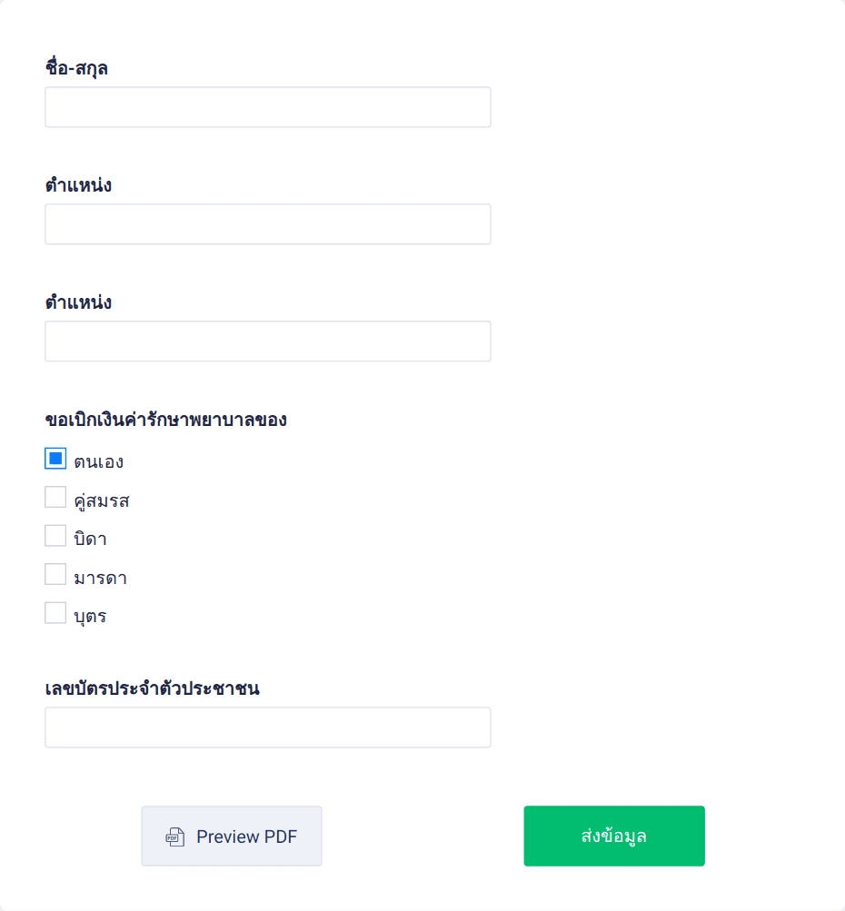This screenshot has height=911, width=845.
Task: Focus the first ตำแหน่ง text field
Action: (267, 223)
